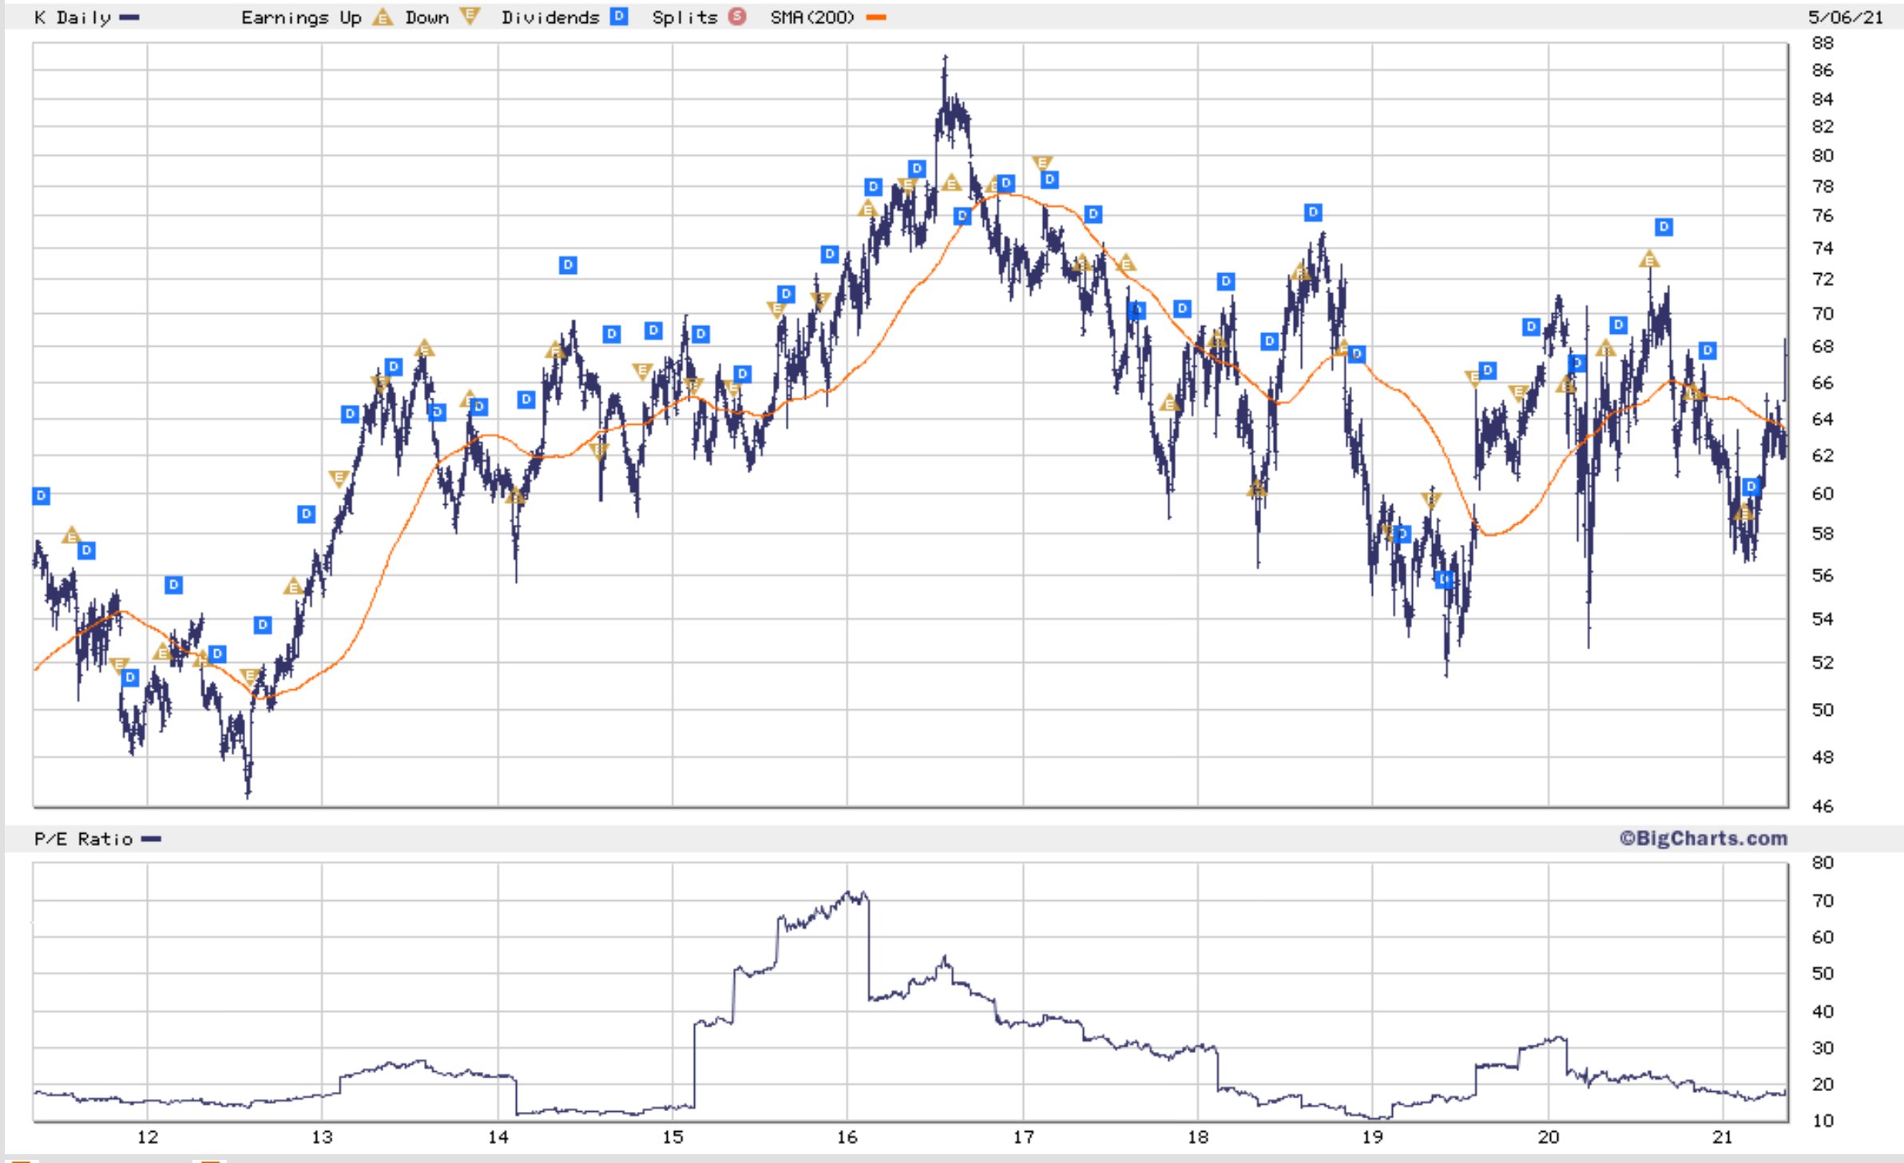Click the Splits S legend icon
The image size is (1904, 1163).
tap(737, 16)
